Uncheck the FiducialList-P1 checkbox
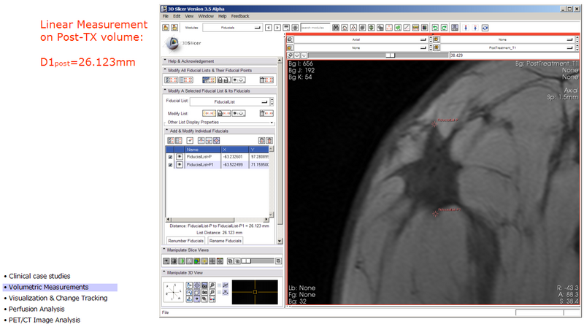 coord(170,165)
